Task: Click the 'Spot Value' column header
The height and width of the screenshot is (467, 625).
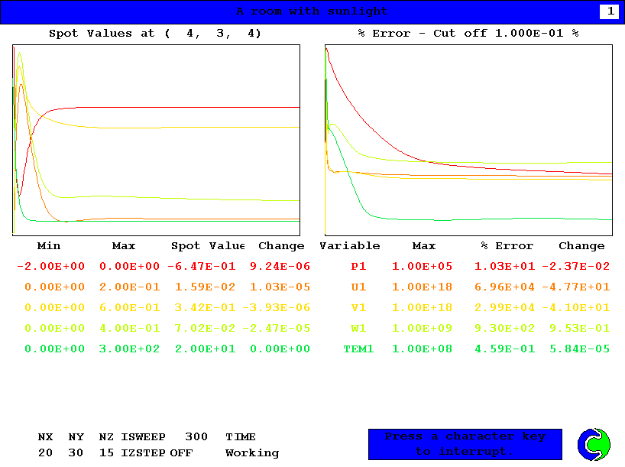Action: coord(207,246)
